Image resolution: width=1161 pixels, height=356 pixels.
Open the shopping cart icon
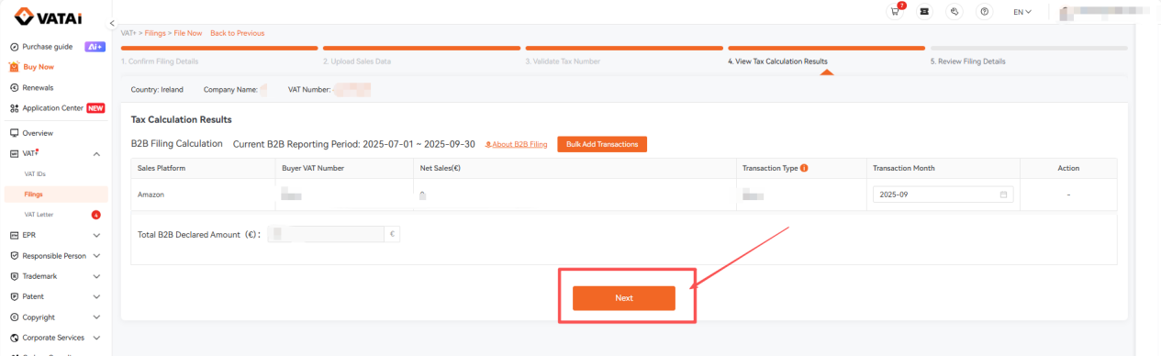[894, 11]
